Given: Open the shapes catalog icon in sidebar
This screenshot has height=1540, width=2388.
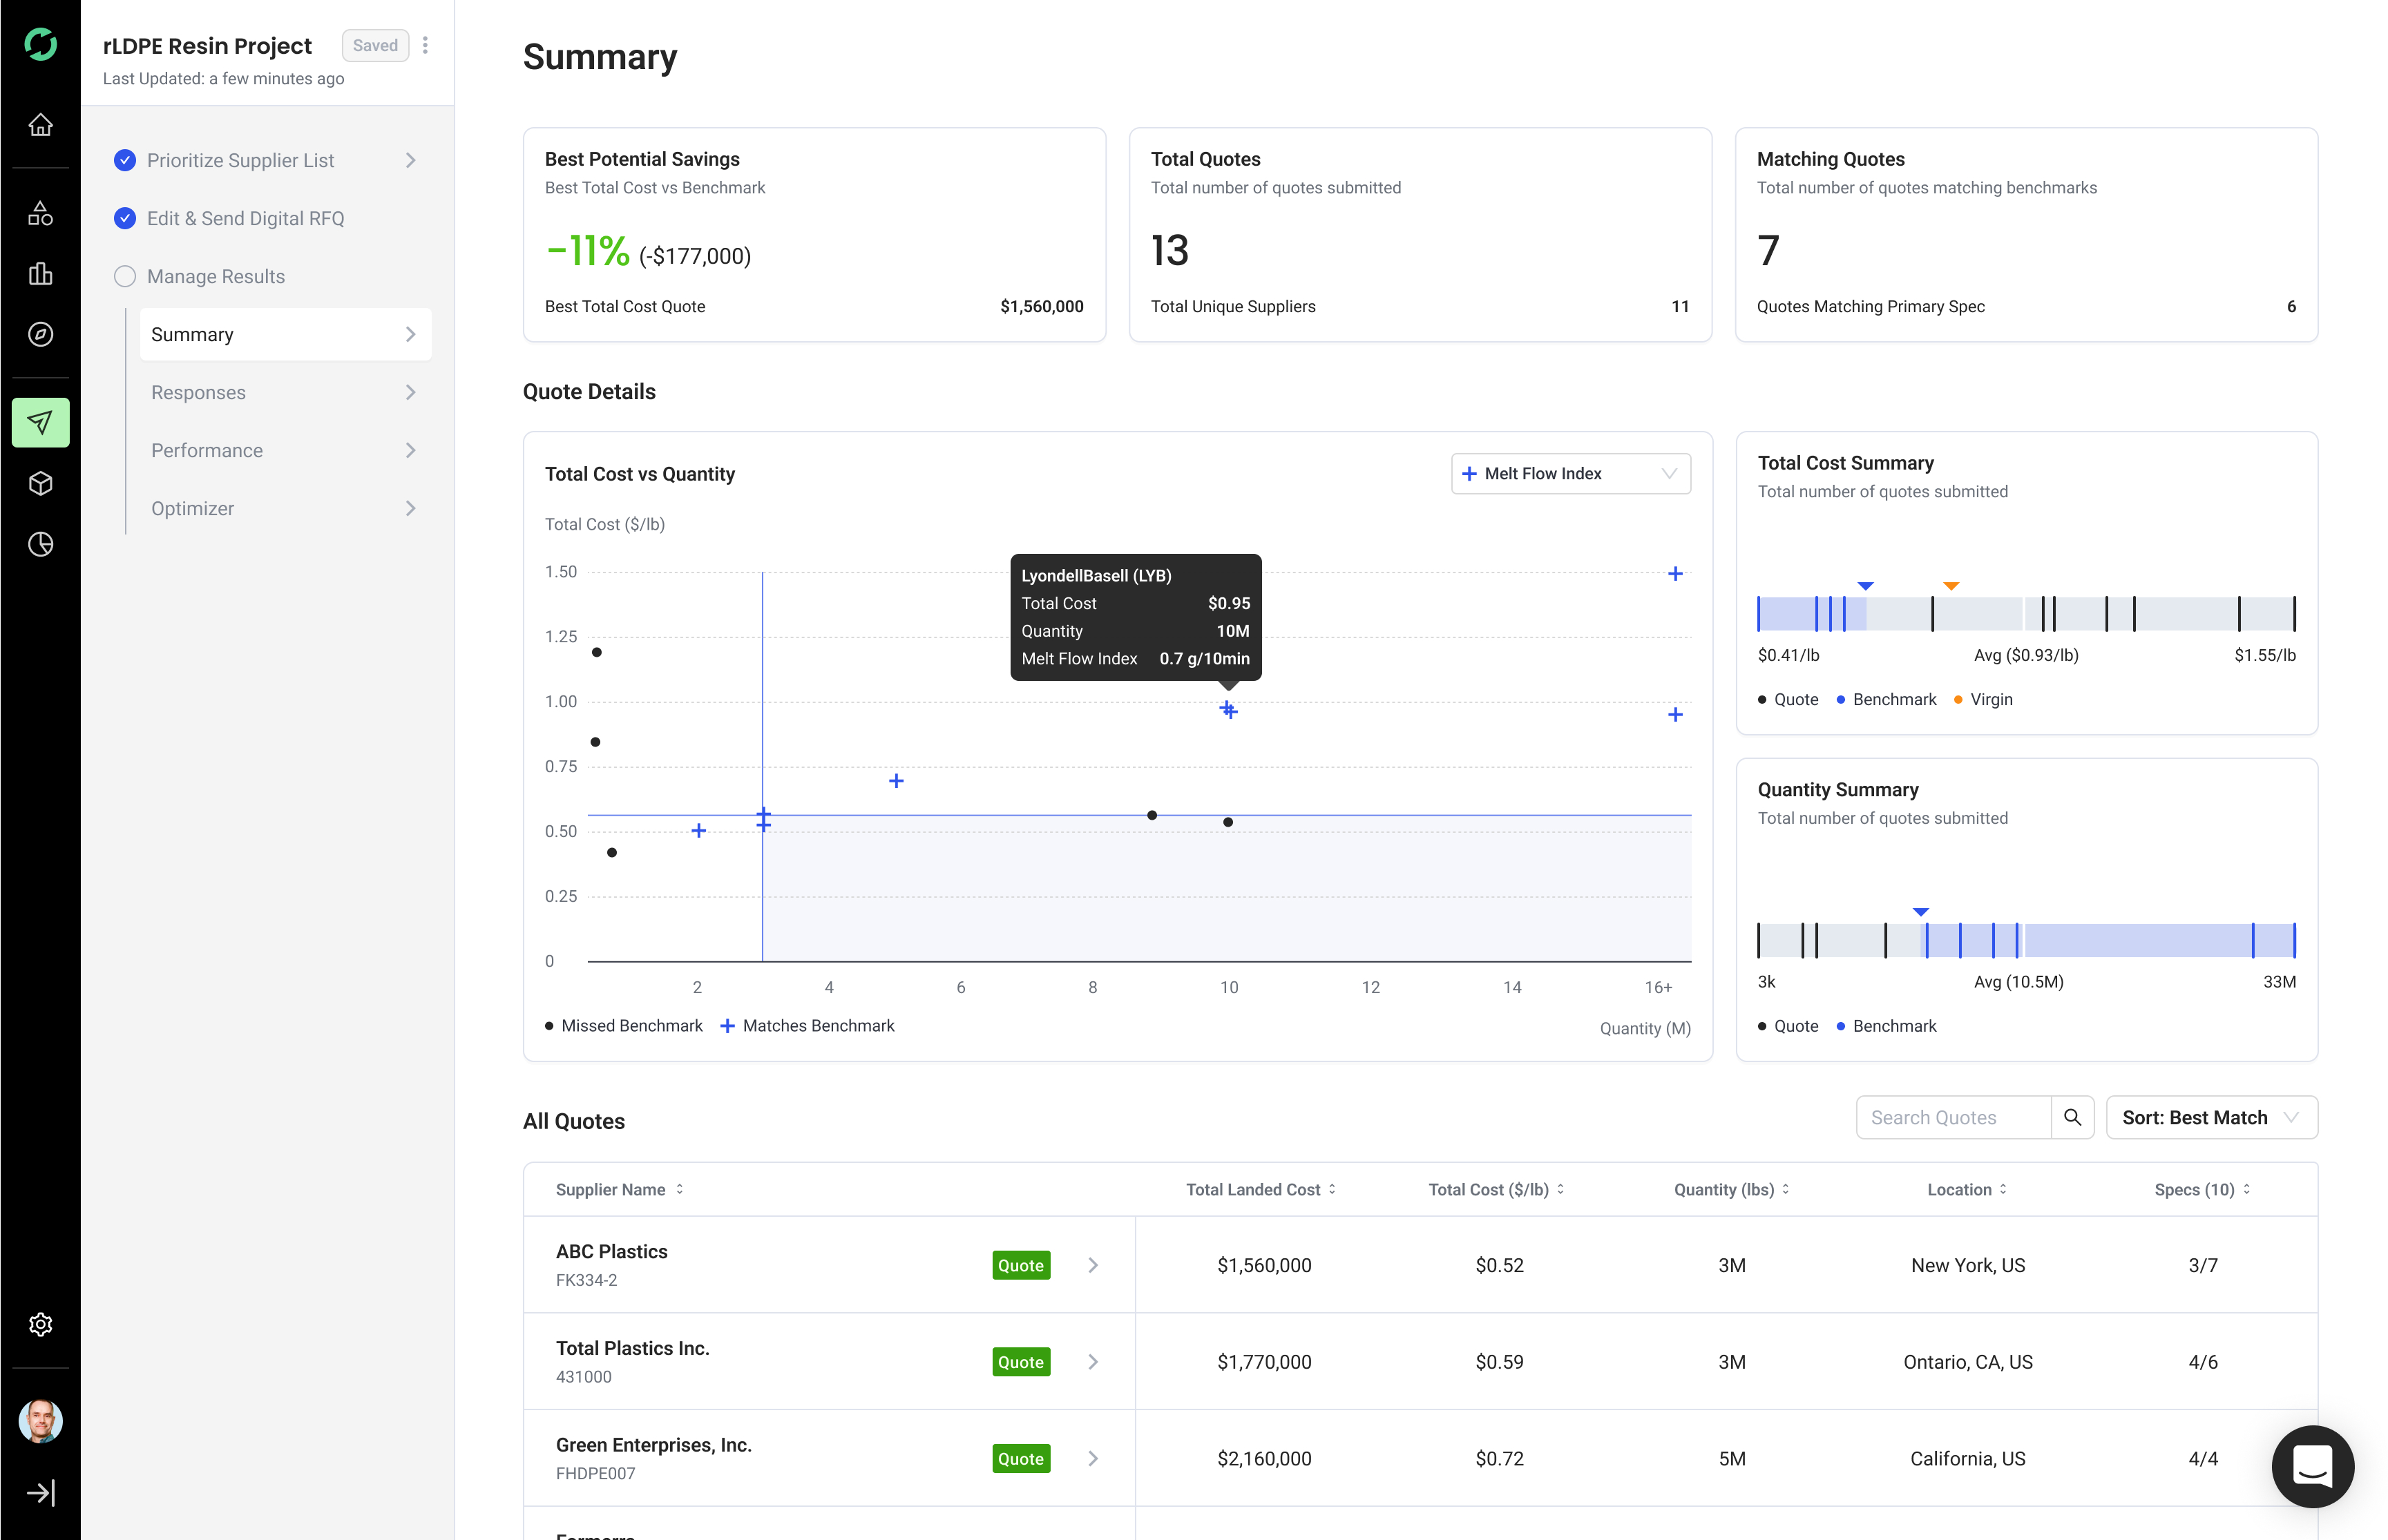Looking at the screenshot, I should (x=40, y=213).
